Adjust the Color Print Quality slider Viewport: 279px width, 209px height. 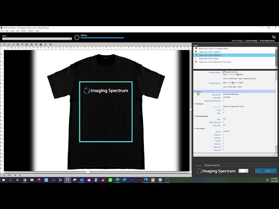click(233, 83)
